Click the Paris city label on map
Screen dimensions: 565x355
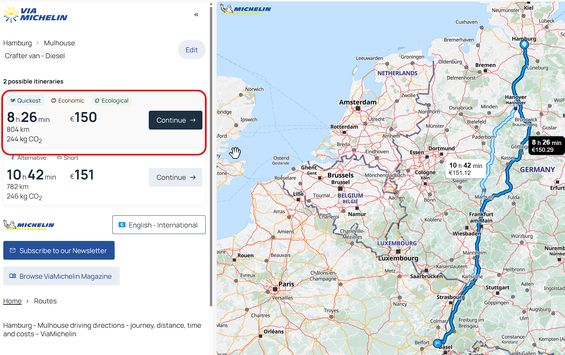[x=286, y=284]
